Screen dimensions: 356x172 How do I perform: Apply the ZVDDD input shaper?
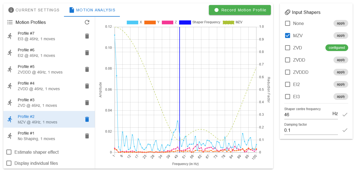tap(341, 72)
